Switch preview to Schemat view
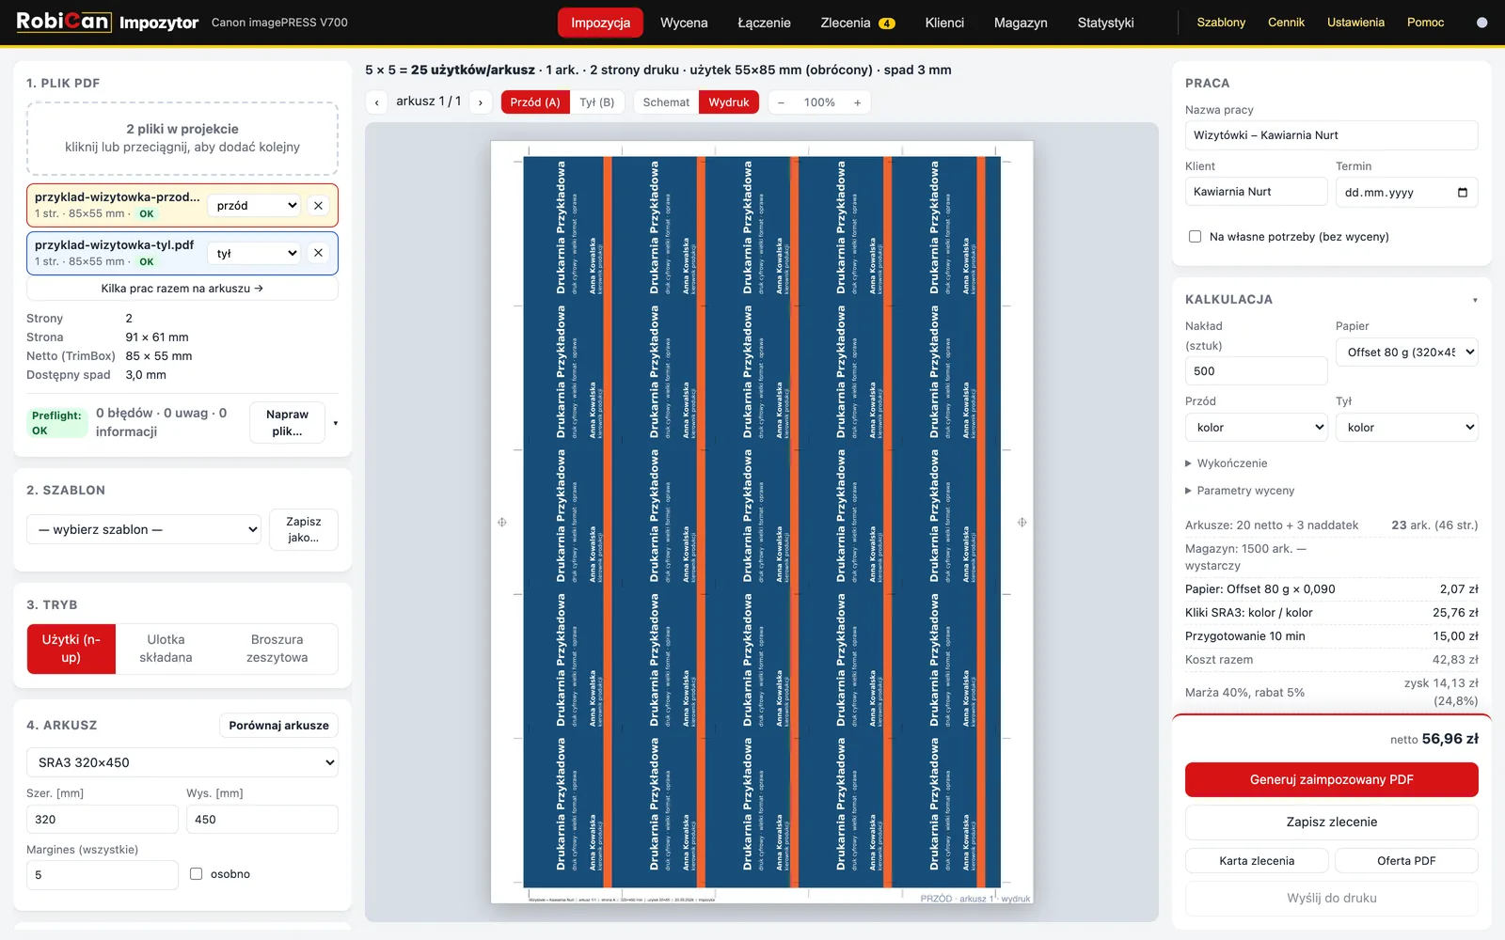The height and width of the screenshot is (940, 1505). (x=666, y=102)
